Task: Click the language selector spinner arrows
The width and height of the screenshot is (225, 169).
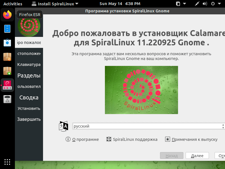Action: 223,126
